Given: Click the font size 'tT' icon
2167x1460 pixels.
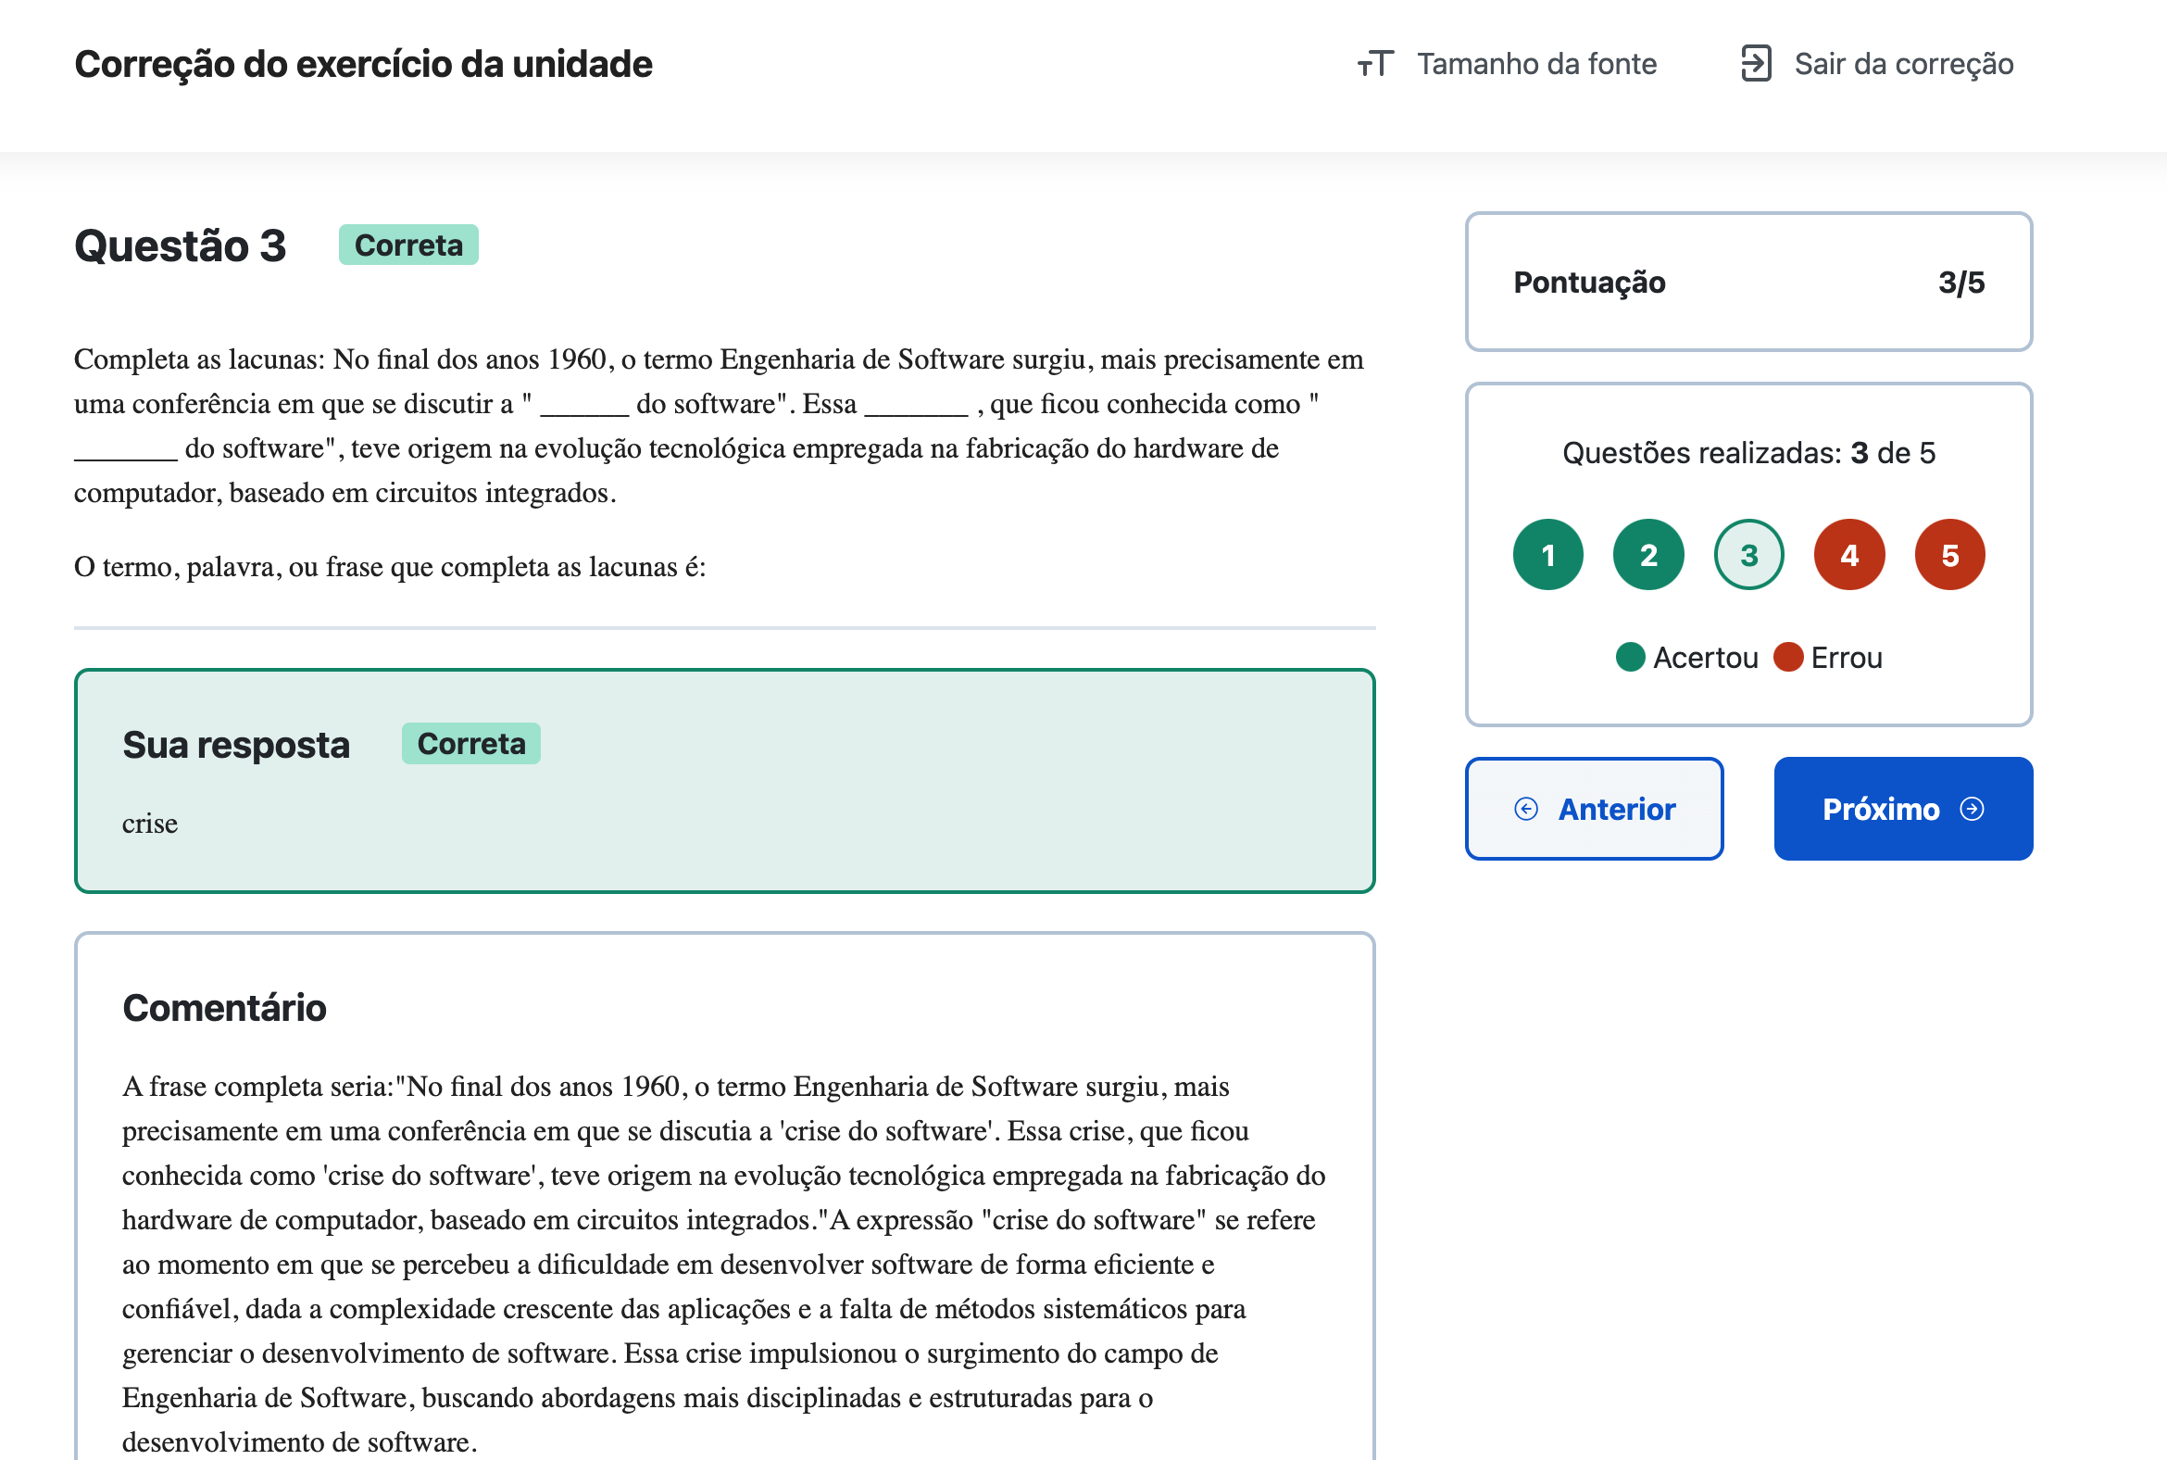Looking at the screenshot, I should pos(1375,64).
